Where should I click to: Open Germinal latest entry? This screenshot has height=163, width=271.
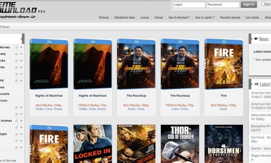(x=261, y=139)
